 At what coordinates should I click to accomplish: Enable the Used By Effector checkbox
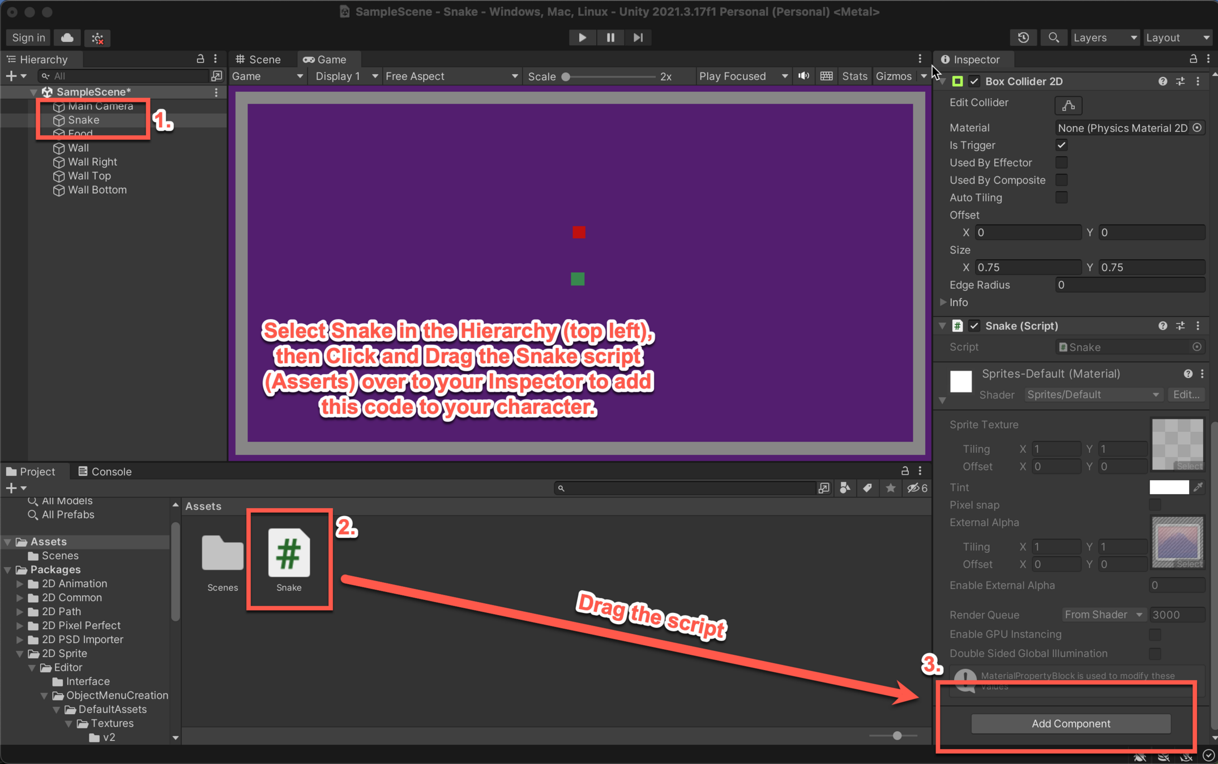[x=1062, y=163]
